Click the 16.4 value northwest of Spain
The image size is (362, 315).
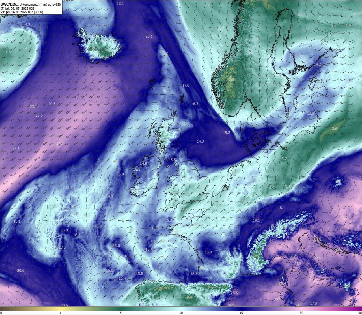click(122, 278)
